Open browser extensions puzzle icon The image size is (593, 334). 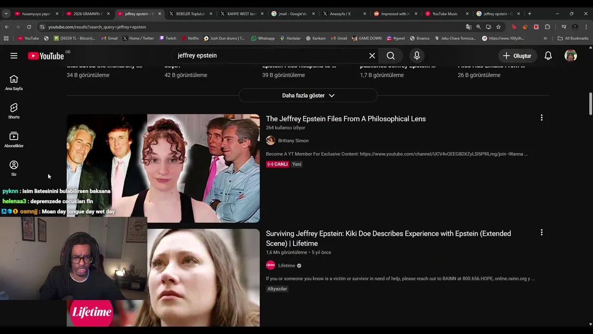pos(548,27)
